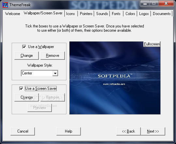Open the Colors tab
The height and width of the screenshot is (144, 176).
[130, 14]
